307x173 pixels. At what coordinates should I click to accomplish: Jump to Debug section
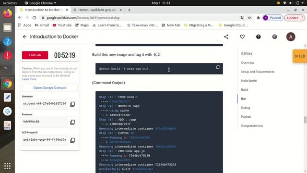pos(246,108)
